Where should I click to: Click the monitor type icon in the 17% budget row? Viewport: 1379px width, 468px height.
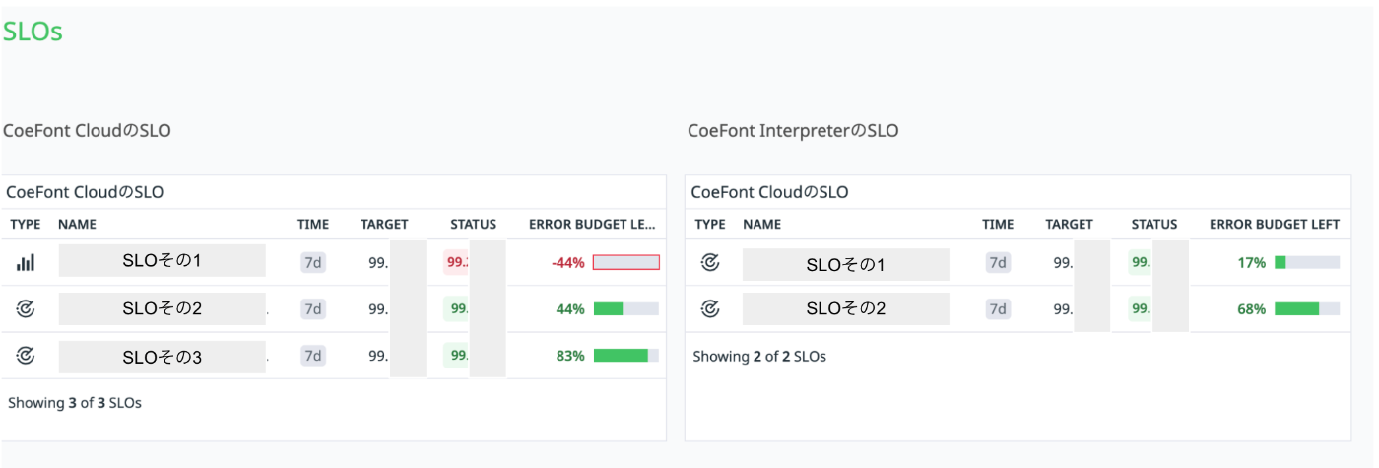click(x=709, y=262)
